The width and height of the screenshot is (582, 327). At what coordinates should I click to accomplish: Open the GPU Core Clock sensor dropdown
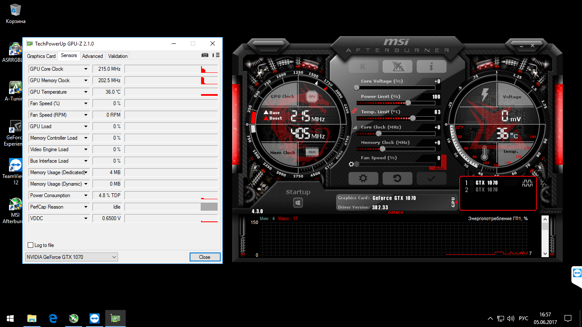pyautogui.click(x=86, y=69)
